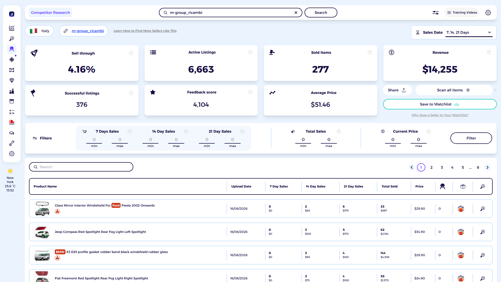The height and width of the screenshot is (282, 501).
Task: Open the target crosshair sidebar icon
Action: [x=12, y=60]
